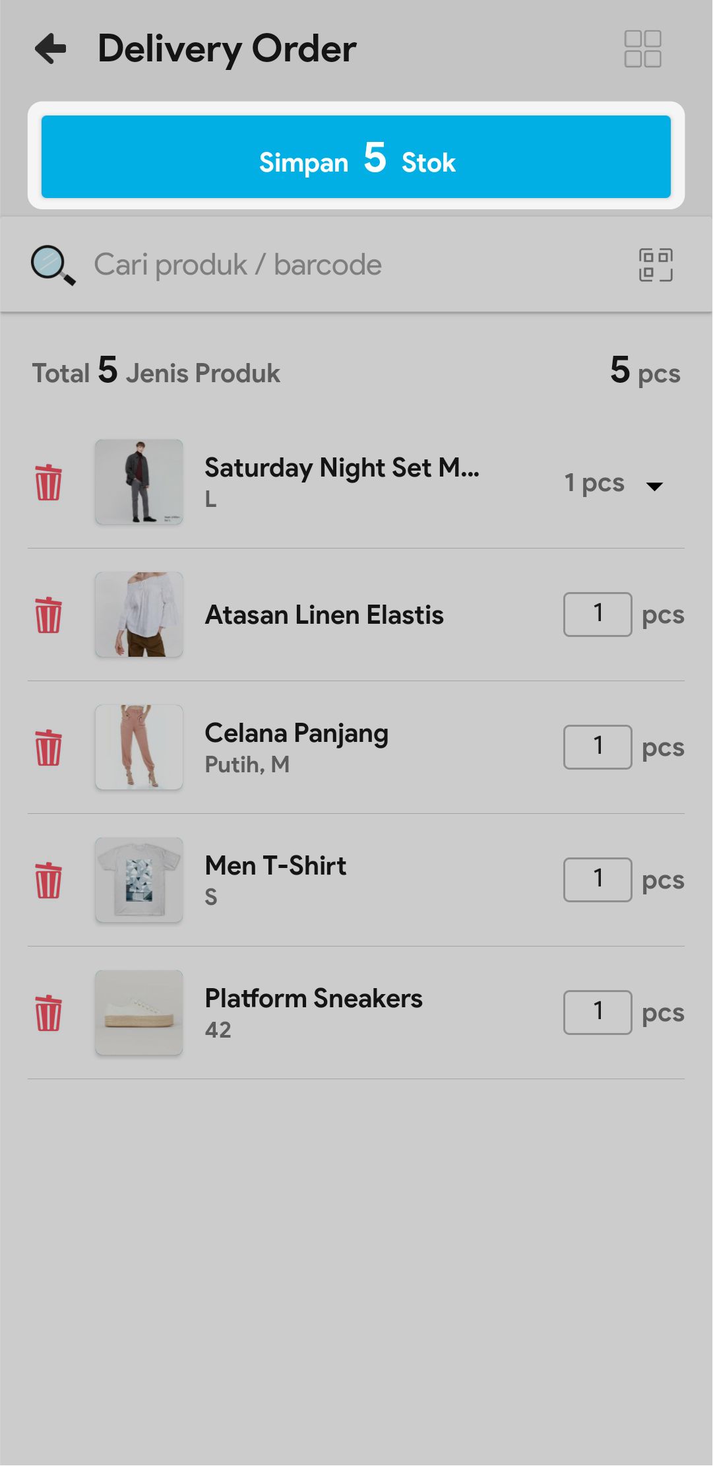Delete Platform Sneakers using trash icon
Viewport: 713px width, 1466px height.
pyautogui.click(x=48, y=1013)
